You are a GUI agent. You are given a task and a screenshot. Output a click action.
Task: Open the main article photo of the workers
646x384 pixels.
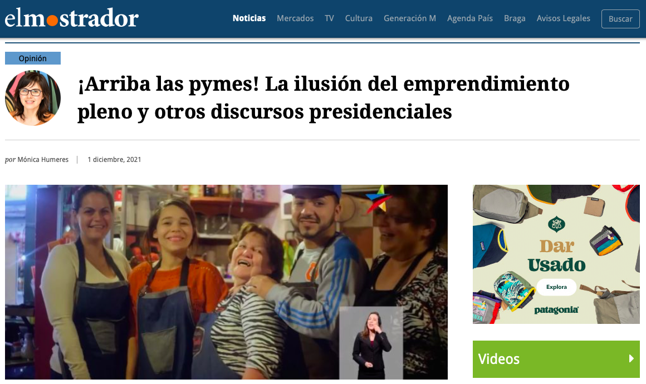pos(226,282)
